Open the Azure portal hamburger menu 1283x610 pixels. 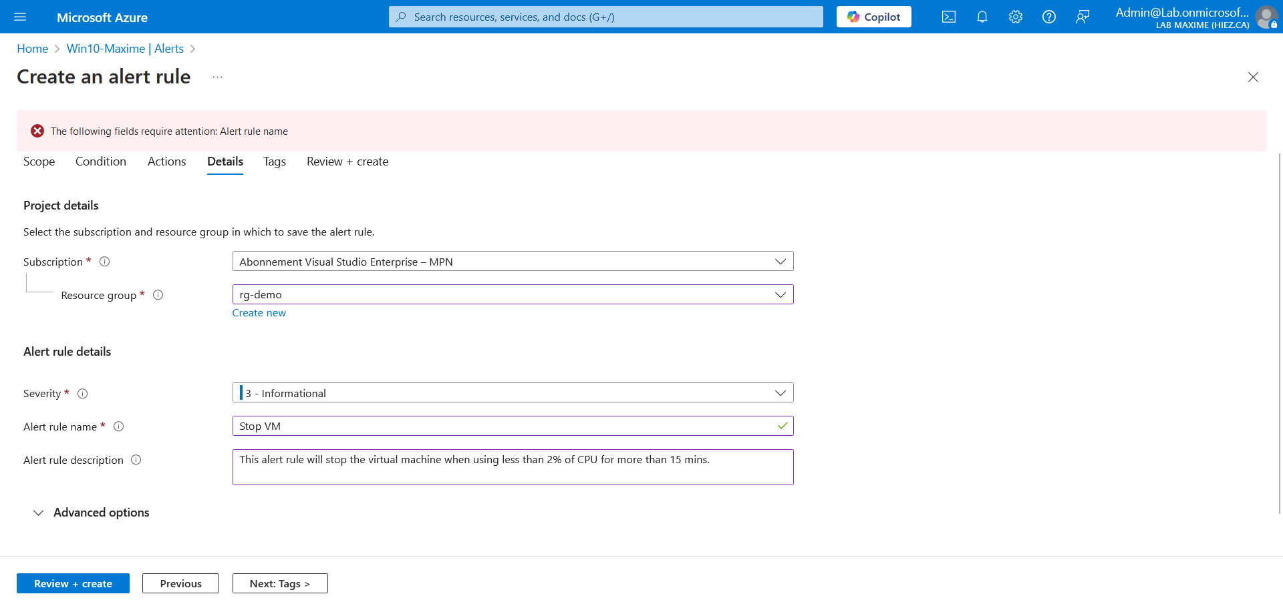(20, 17)
